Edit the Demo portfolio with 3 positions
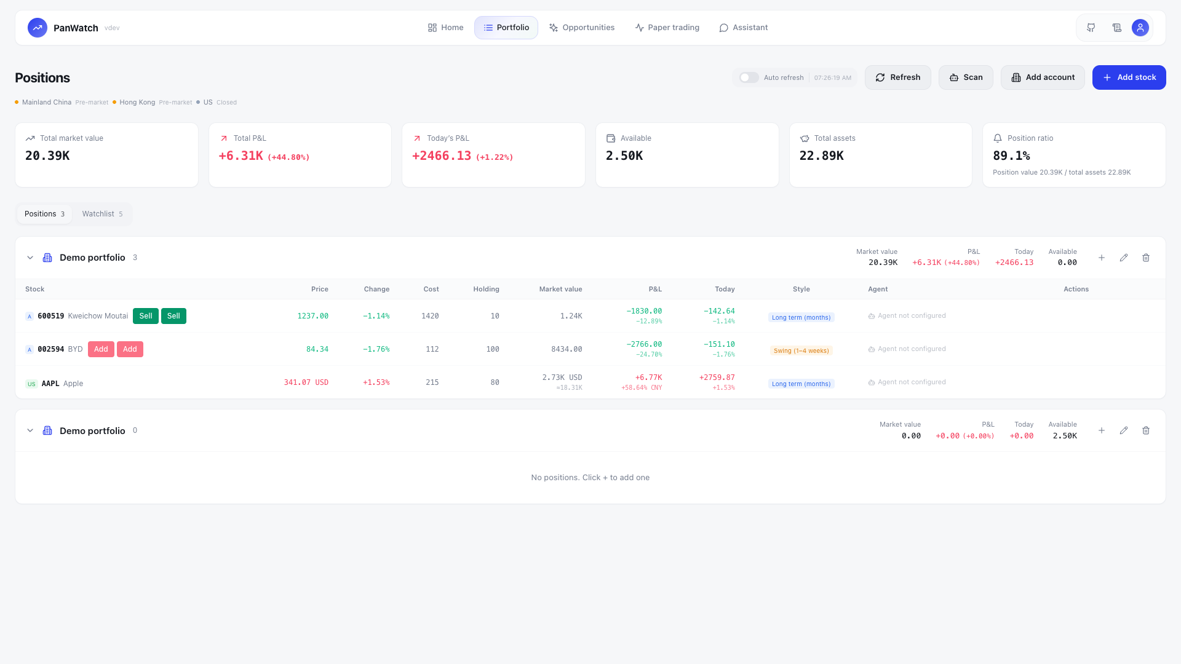This screenshot has width=1181, height=664. pyautogui.click(x=1124, y=258)
